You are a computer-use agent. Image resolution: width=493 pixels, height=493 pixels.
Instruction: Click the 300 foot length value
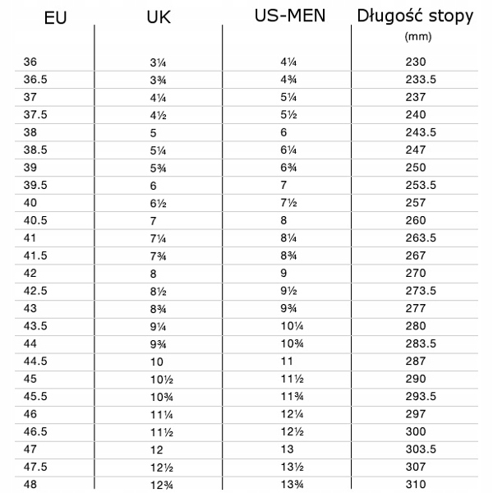click(x=416, y=431)
